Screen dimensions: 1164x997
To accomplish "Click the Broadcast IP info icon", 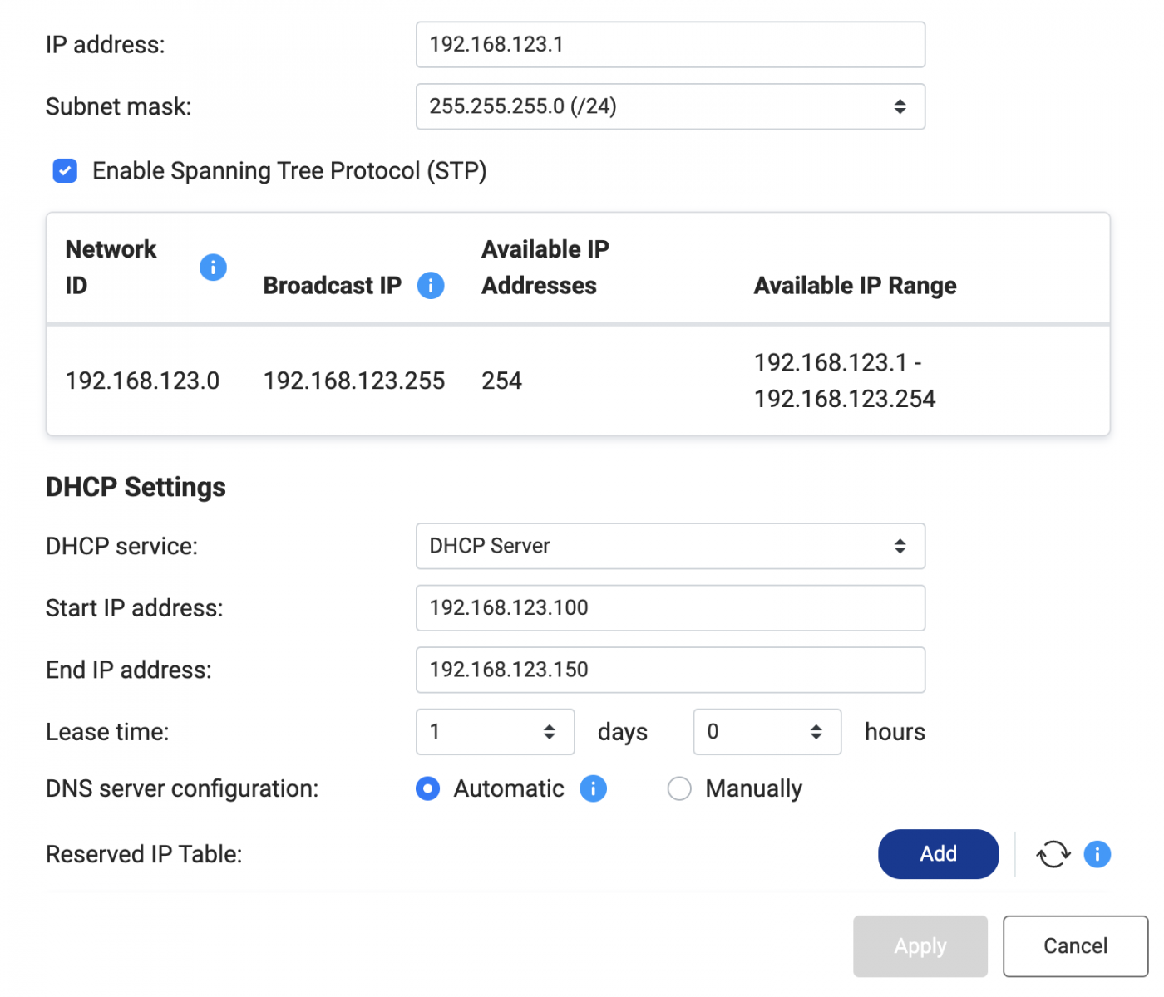I will (x=430, y=285).
